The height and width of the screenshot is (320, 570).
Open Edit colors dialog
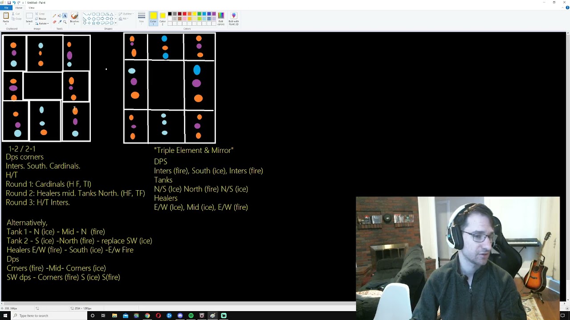coord(221,19)
